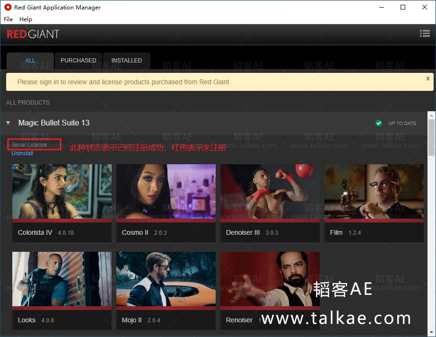Image resolution: width=436 pixels, height=337 pixels.
Task: Select the Mojo II thumbnail
Action: click(166, 279)
